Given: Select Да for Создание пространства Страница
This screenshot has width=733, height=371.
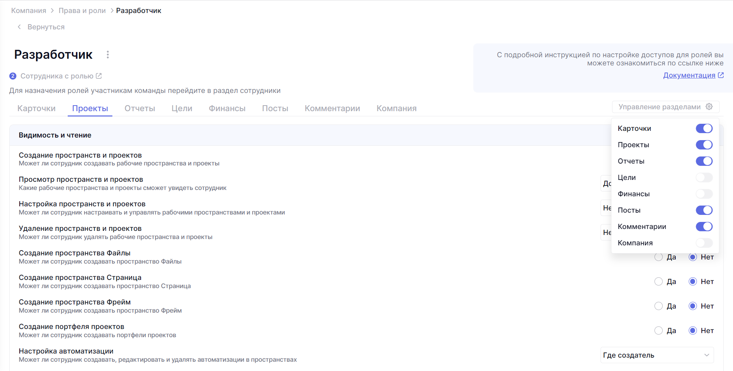Looking at the screenshot, I should [659, 281].
